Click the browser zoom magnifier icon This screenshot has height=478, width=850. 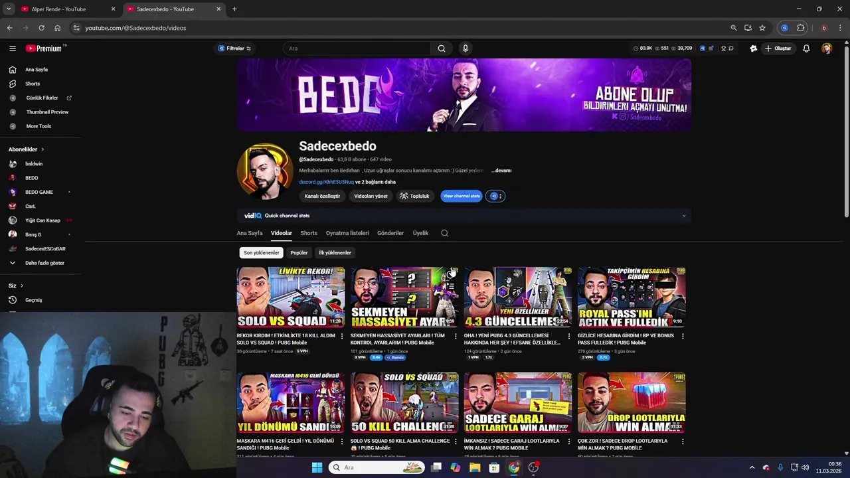click(733, 28)
